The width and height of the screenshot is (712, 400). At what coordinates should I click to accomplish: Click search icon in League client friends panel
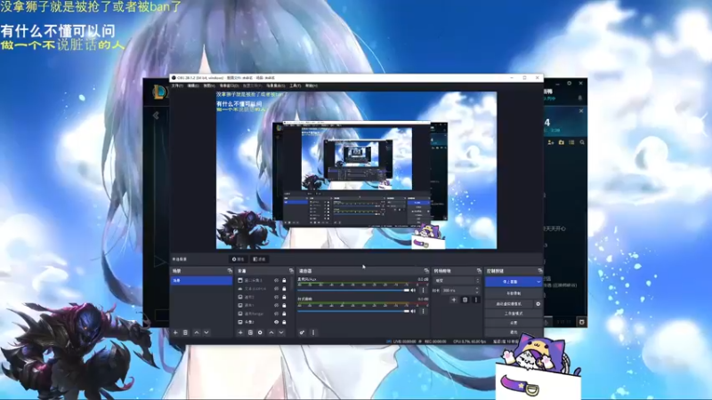(582, 142)
